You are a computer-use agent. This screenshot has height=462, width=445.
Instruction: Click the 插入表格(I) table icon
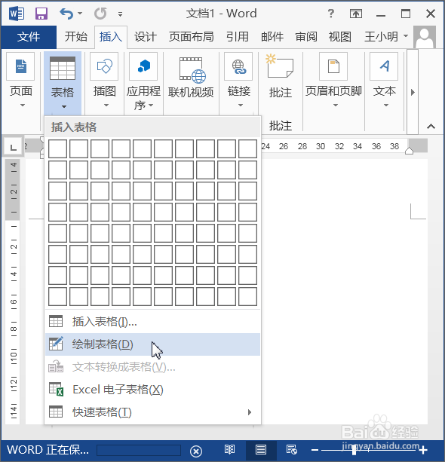tap(56, 321)
